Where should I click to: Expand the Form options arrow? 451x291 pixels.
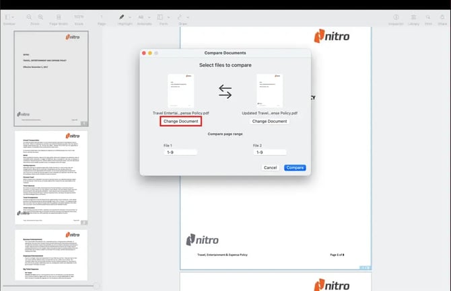[x=168, y=17]
